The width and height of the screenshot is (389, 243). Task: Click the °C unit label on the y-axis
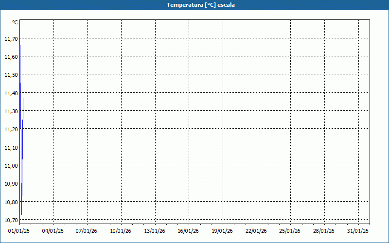[x=15, y=22]
